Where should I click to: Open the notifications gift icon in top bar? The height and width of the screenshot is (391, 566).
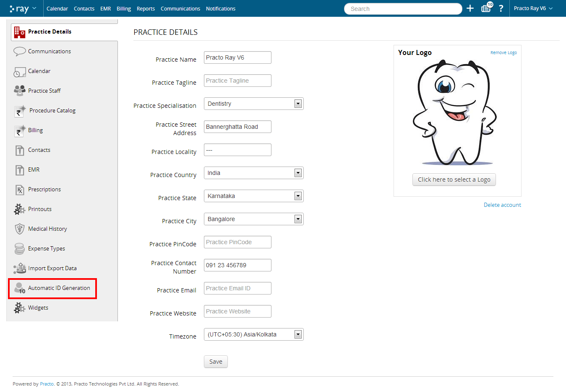pos(485,8)
